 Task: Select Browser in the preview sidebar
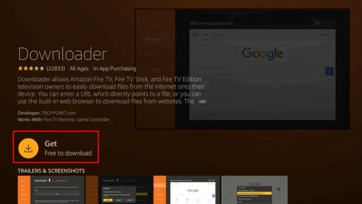point(154,39)
